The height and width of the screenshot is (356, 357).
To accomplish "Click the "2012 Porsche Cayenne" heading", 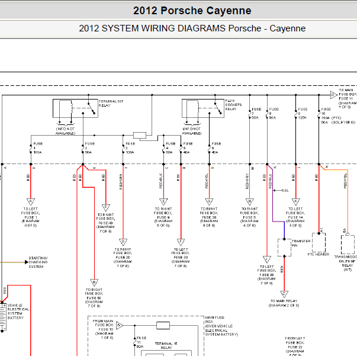I will tap(192, 11).
